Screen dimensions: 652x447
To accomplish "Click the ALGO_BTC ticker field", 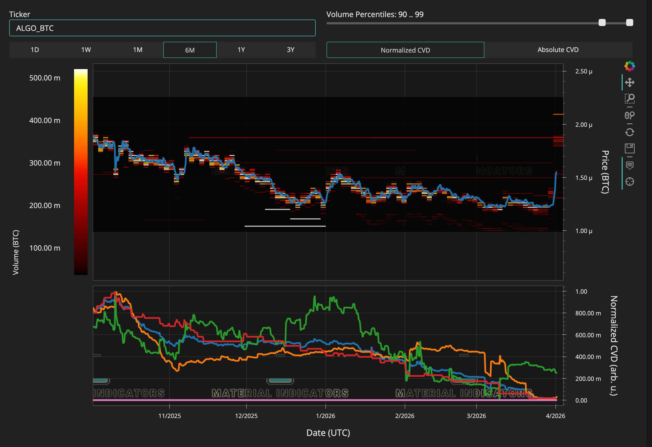I will [x=162, y=28].
